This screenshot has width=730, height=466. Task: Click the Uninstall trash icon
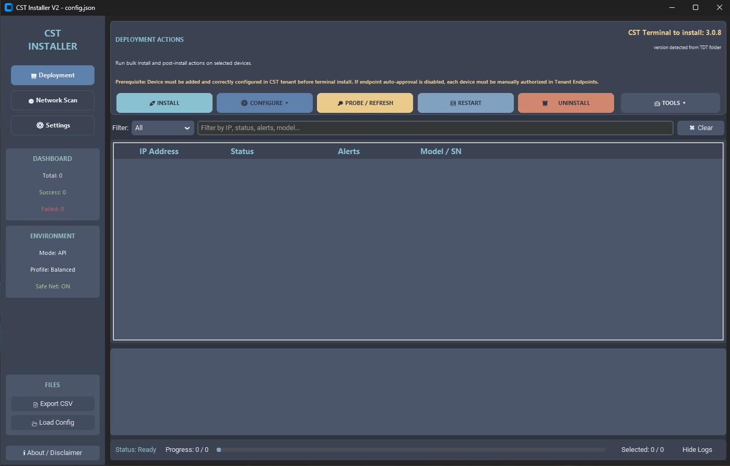pos(545,103)
